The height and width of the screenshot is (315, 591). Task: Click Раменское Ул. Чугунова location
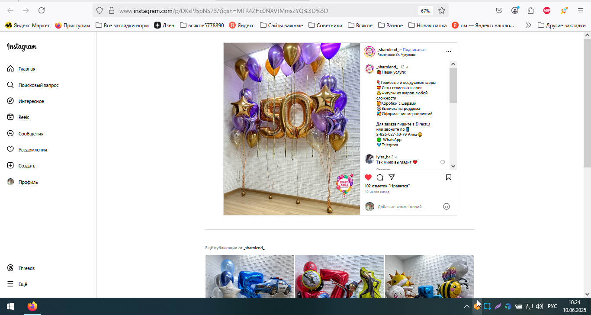point(396,55)
